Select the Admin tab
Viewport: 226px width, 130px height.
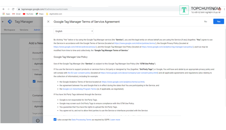click(37, 30)
